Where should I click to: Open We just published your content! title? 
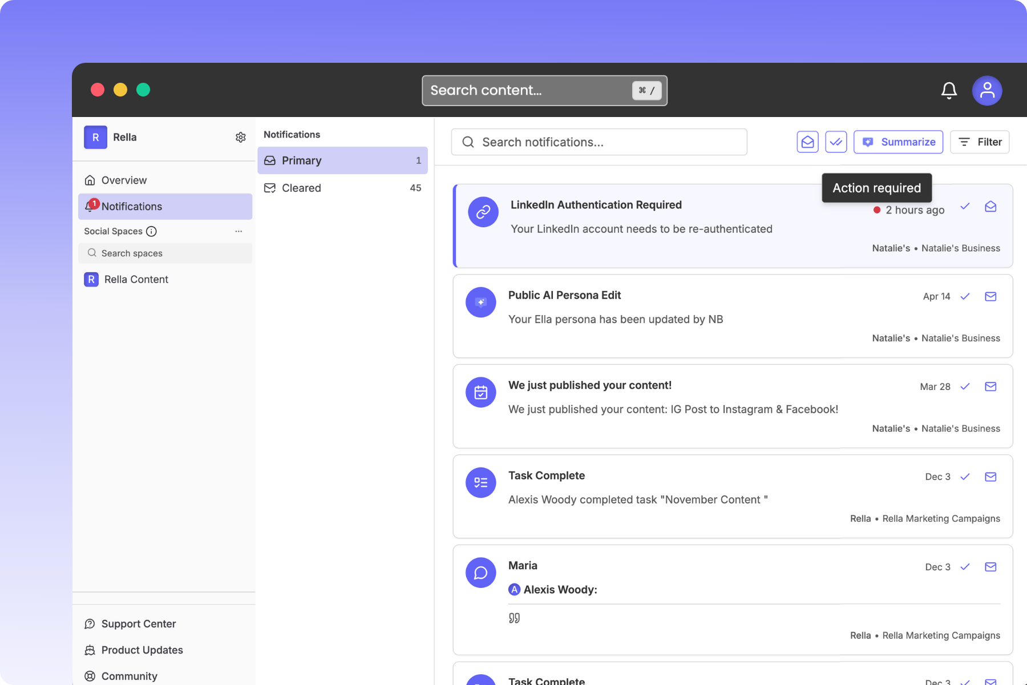point(590,385)
